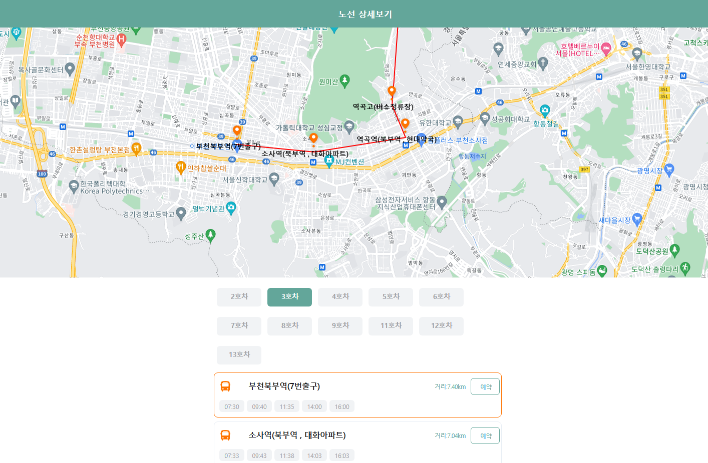Click the MJ컨벤션 teal pin

click(329, 161)
